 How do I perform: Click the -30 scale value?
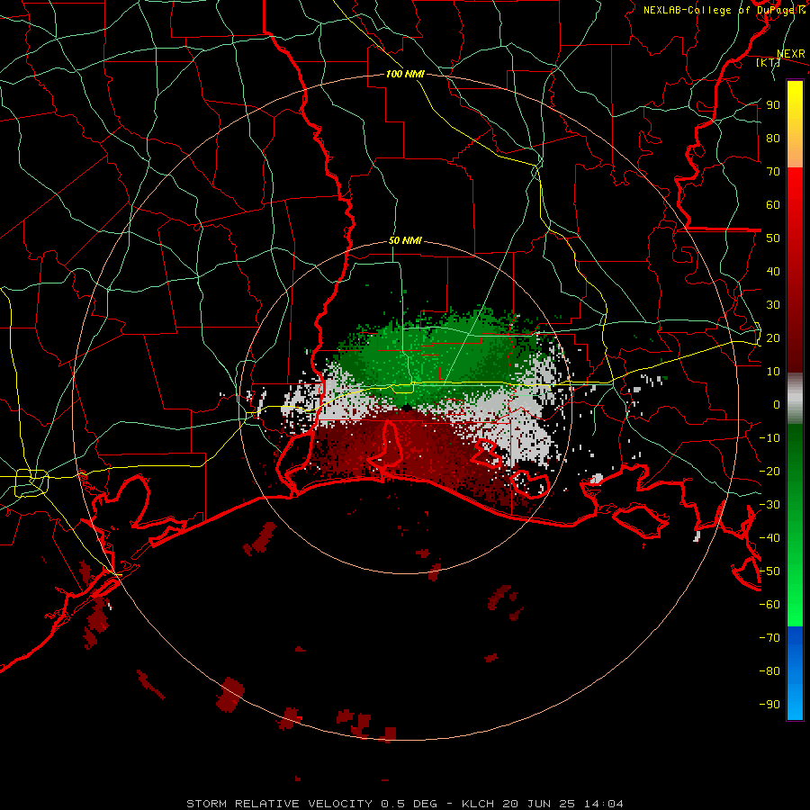769,505
